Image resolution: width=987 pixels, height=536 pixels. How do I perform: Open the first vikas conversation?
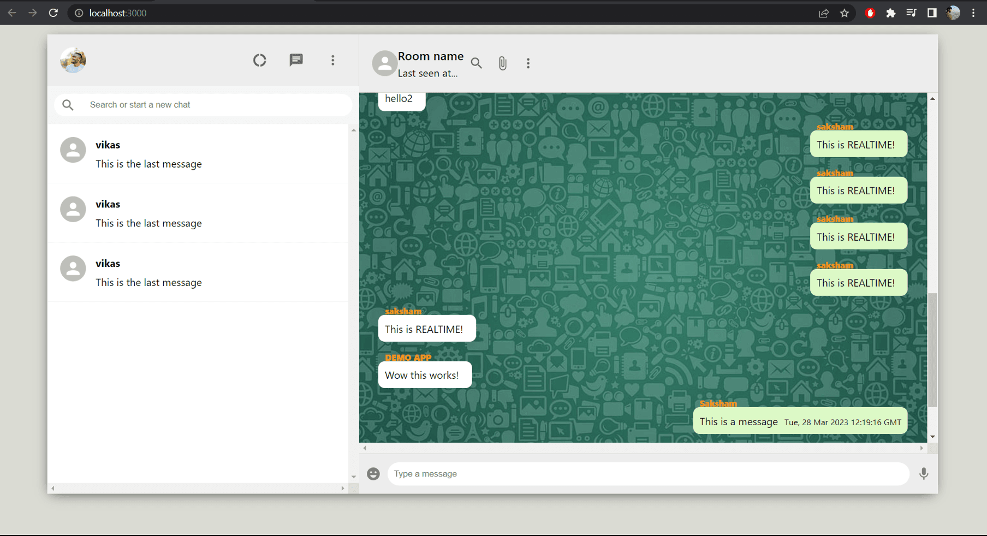click(x=199, y=154)
